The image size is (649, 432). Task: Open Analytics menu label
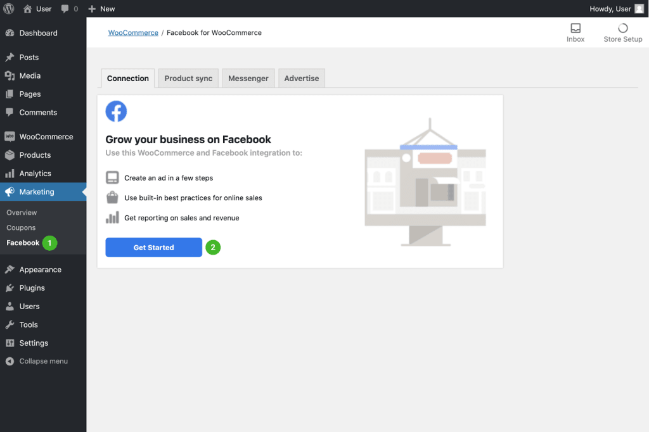[x=35, y=174]
